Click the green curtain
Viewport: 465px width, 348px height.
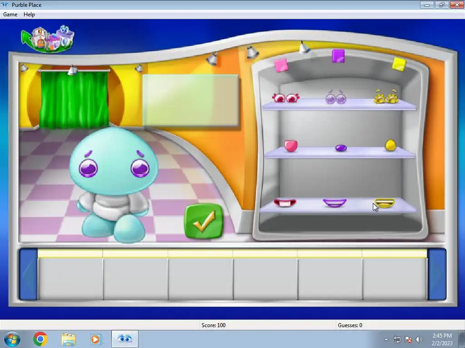pyautogui.click(x=74, y=99)
